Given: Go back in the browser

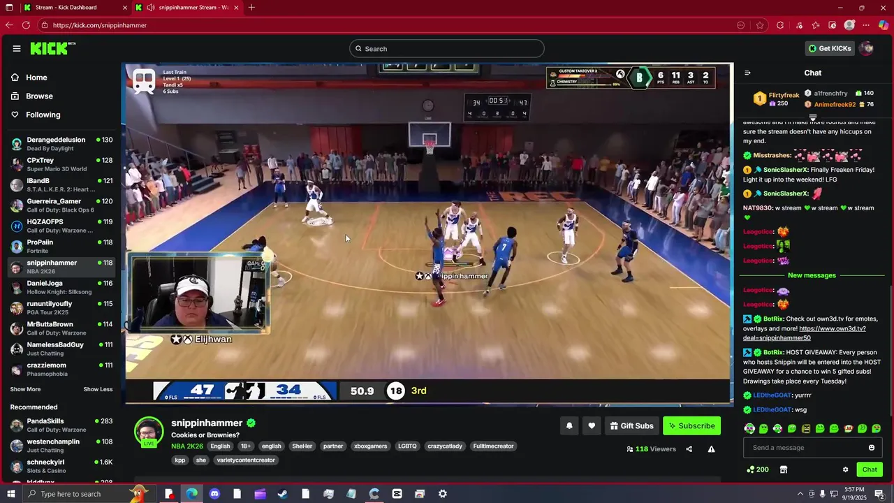Looking at the screenshot, I should coord(9,25).
